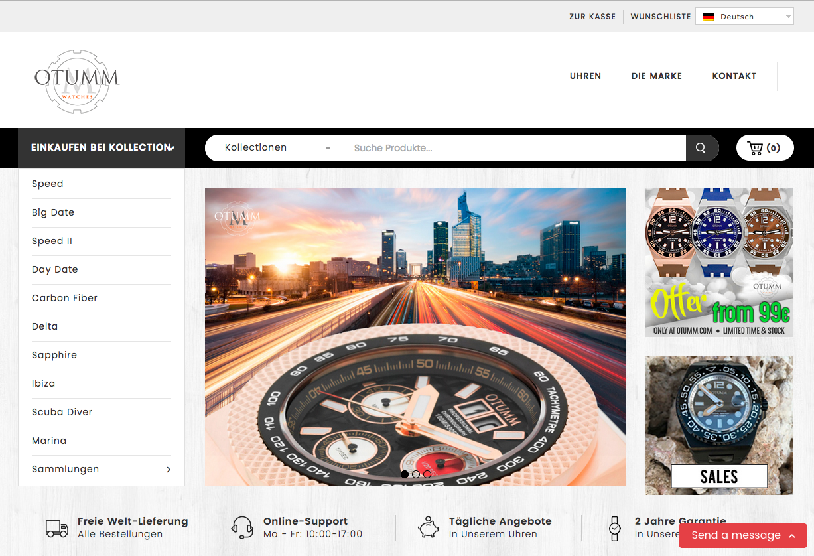Select the Marina collection
This screenshot has width=814, height=556.
click(49, 441)
